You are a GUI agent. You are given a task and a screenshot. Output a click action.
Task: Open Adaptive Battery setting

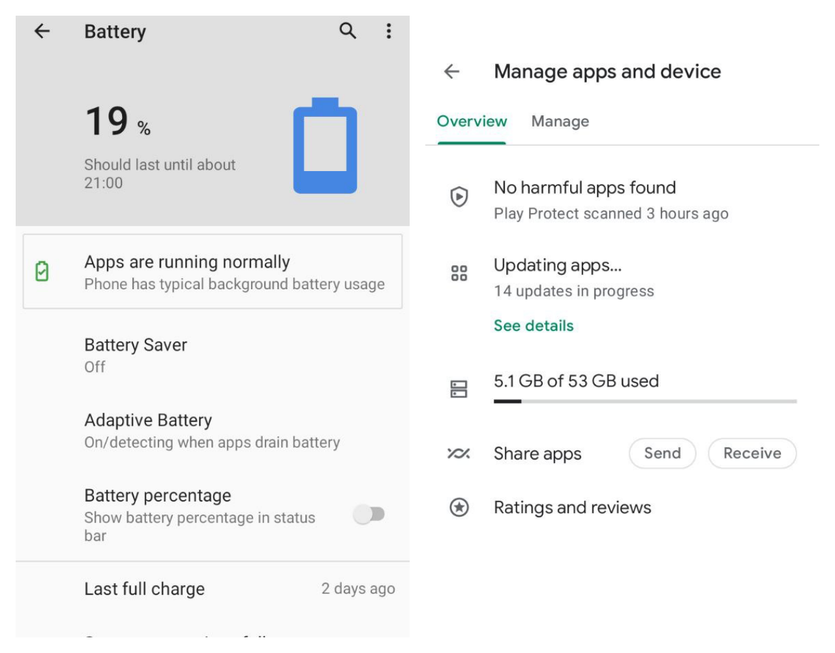(x=212, y=430)
